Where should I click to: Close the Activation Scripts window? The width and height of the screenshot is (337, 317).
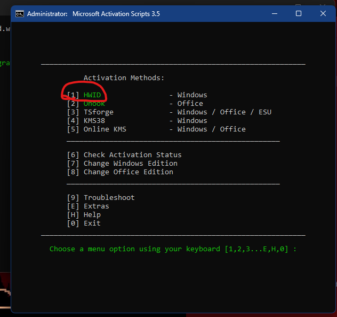(x=323, y=13)
